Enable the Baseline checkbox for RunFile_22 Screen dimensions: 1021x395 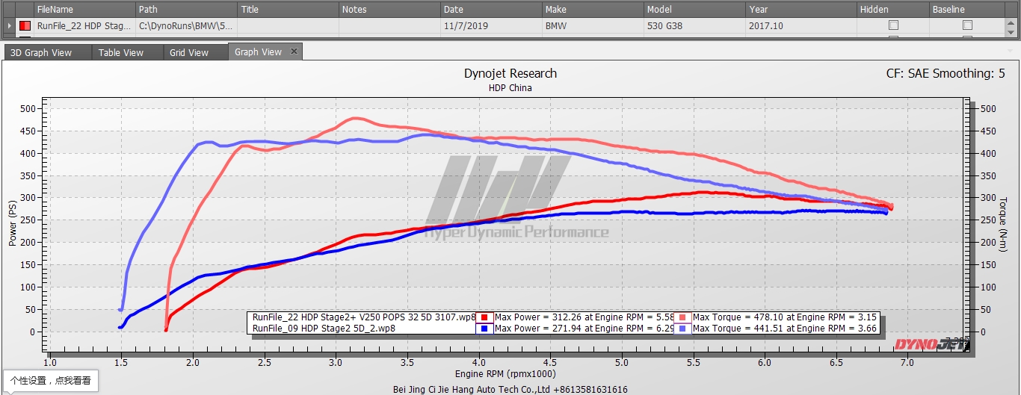(x=967, y=25)
